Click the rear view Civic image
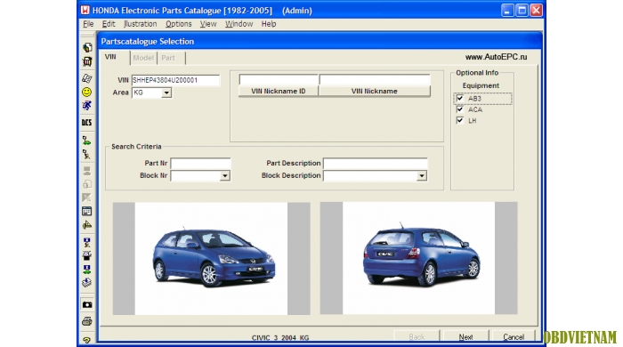Image resolution: width=623 pixels, height=347 pixels. point(419,258)
